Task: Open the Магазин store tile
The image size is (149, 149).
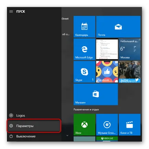Action: click(x=96, y=94)
